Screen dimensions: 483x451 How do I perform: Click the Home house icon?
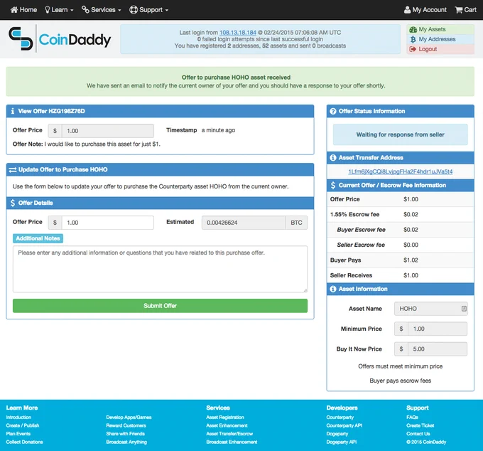pyautogui.click(x=14, y=10)
